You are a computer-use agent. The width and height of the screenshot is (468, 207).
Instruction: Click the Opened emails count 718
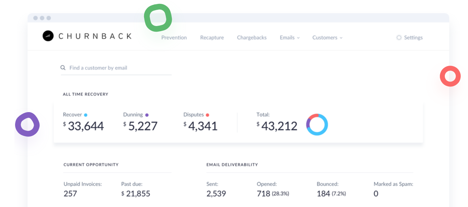(264, 194)
